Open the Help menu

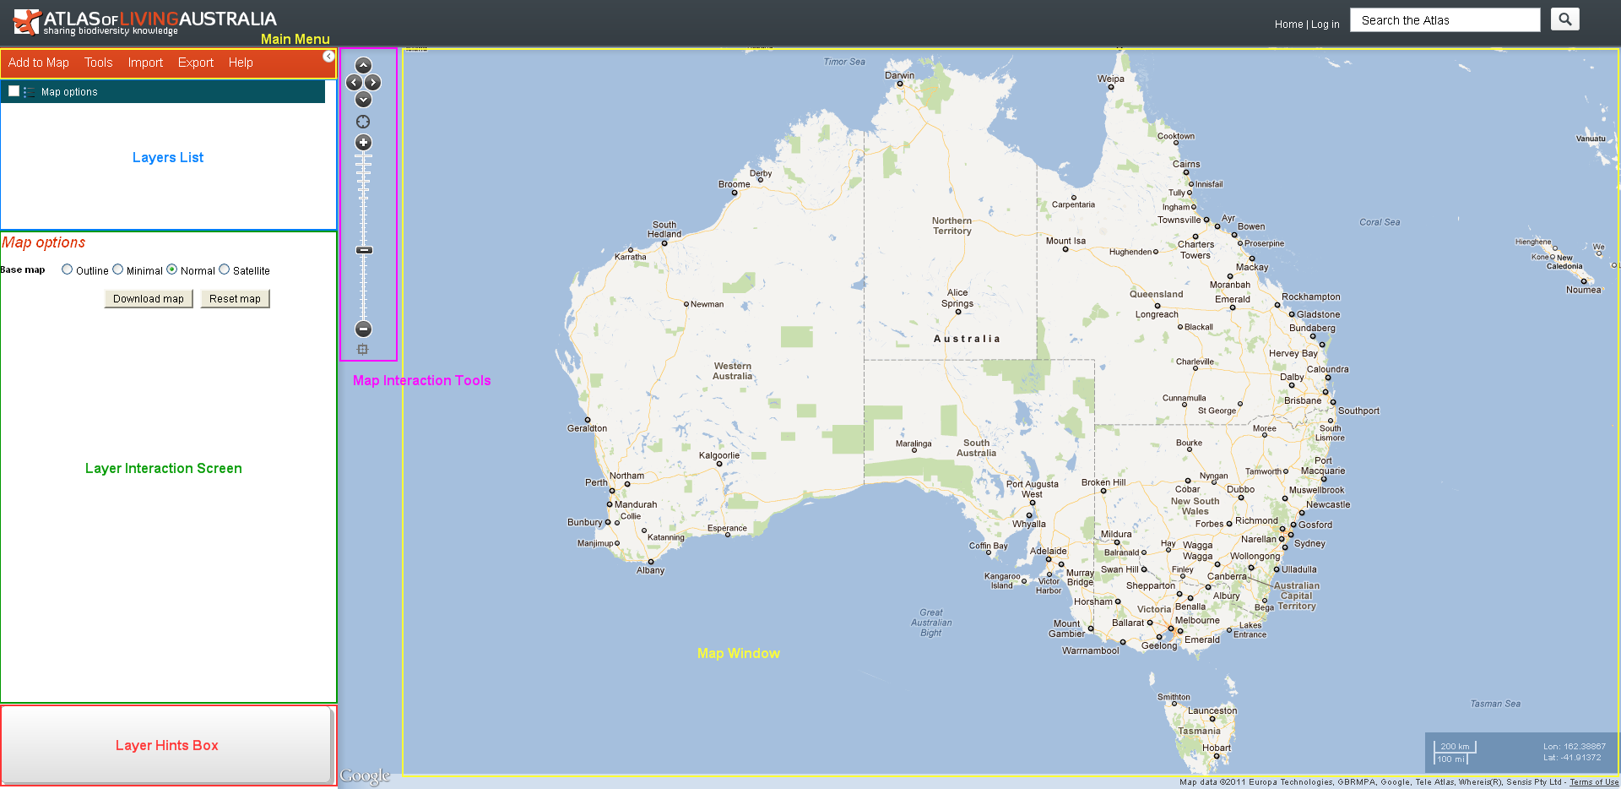tap(241, 63)
